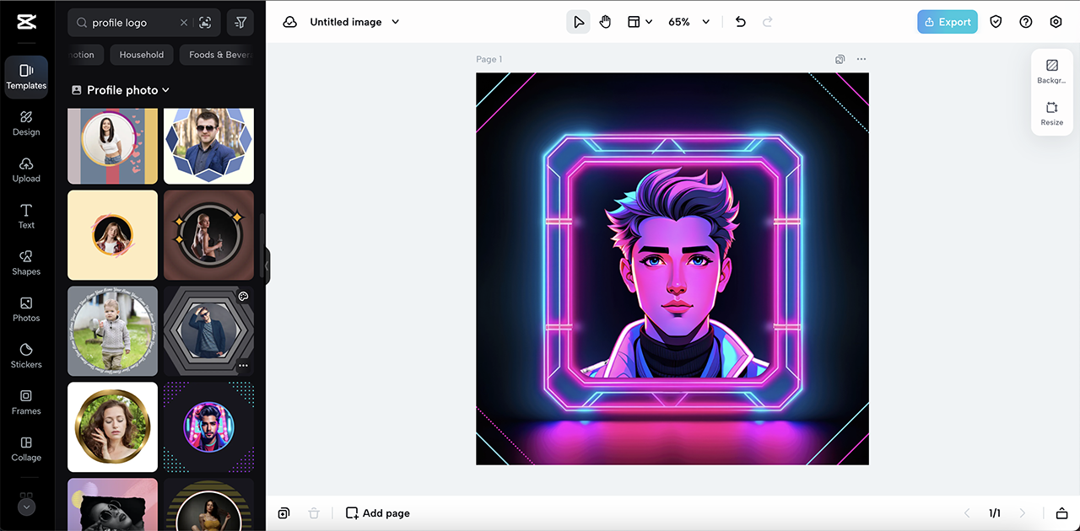Screen dimensions: 1080x531
Task: Duplicate Page 1 using the copy icon
Action: click(840, 59)
